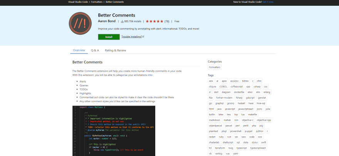Open publisher Aaron Bond's page

pos(107,21)
